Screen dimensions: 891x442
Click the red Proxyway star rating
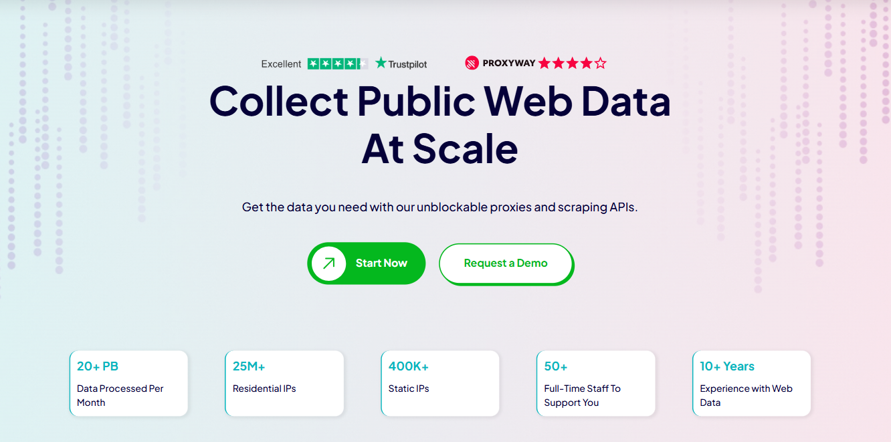tap(572, 64)
